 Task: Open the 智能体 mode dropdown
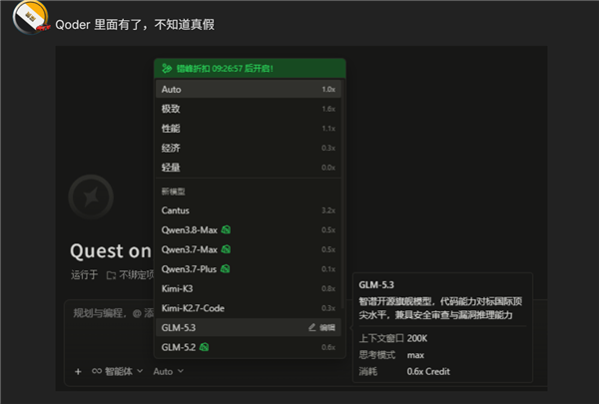pyautogui.click(x=117, y=371)
